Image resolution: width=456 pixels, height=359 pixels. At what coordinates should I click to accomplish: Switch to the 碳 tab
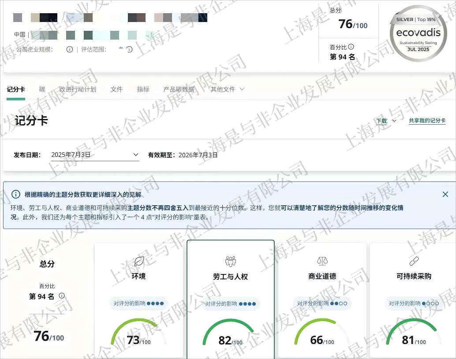click(42, 89)
